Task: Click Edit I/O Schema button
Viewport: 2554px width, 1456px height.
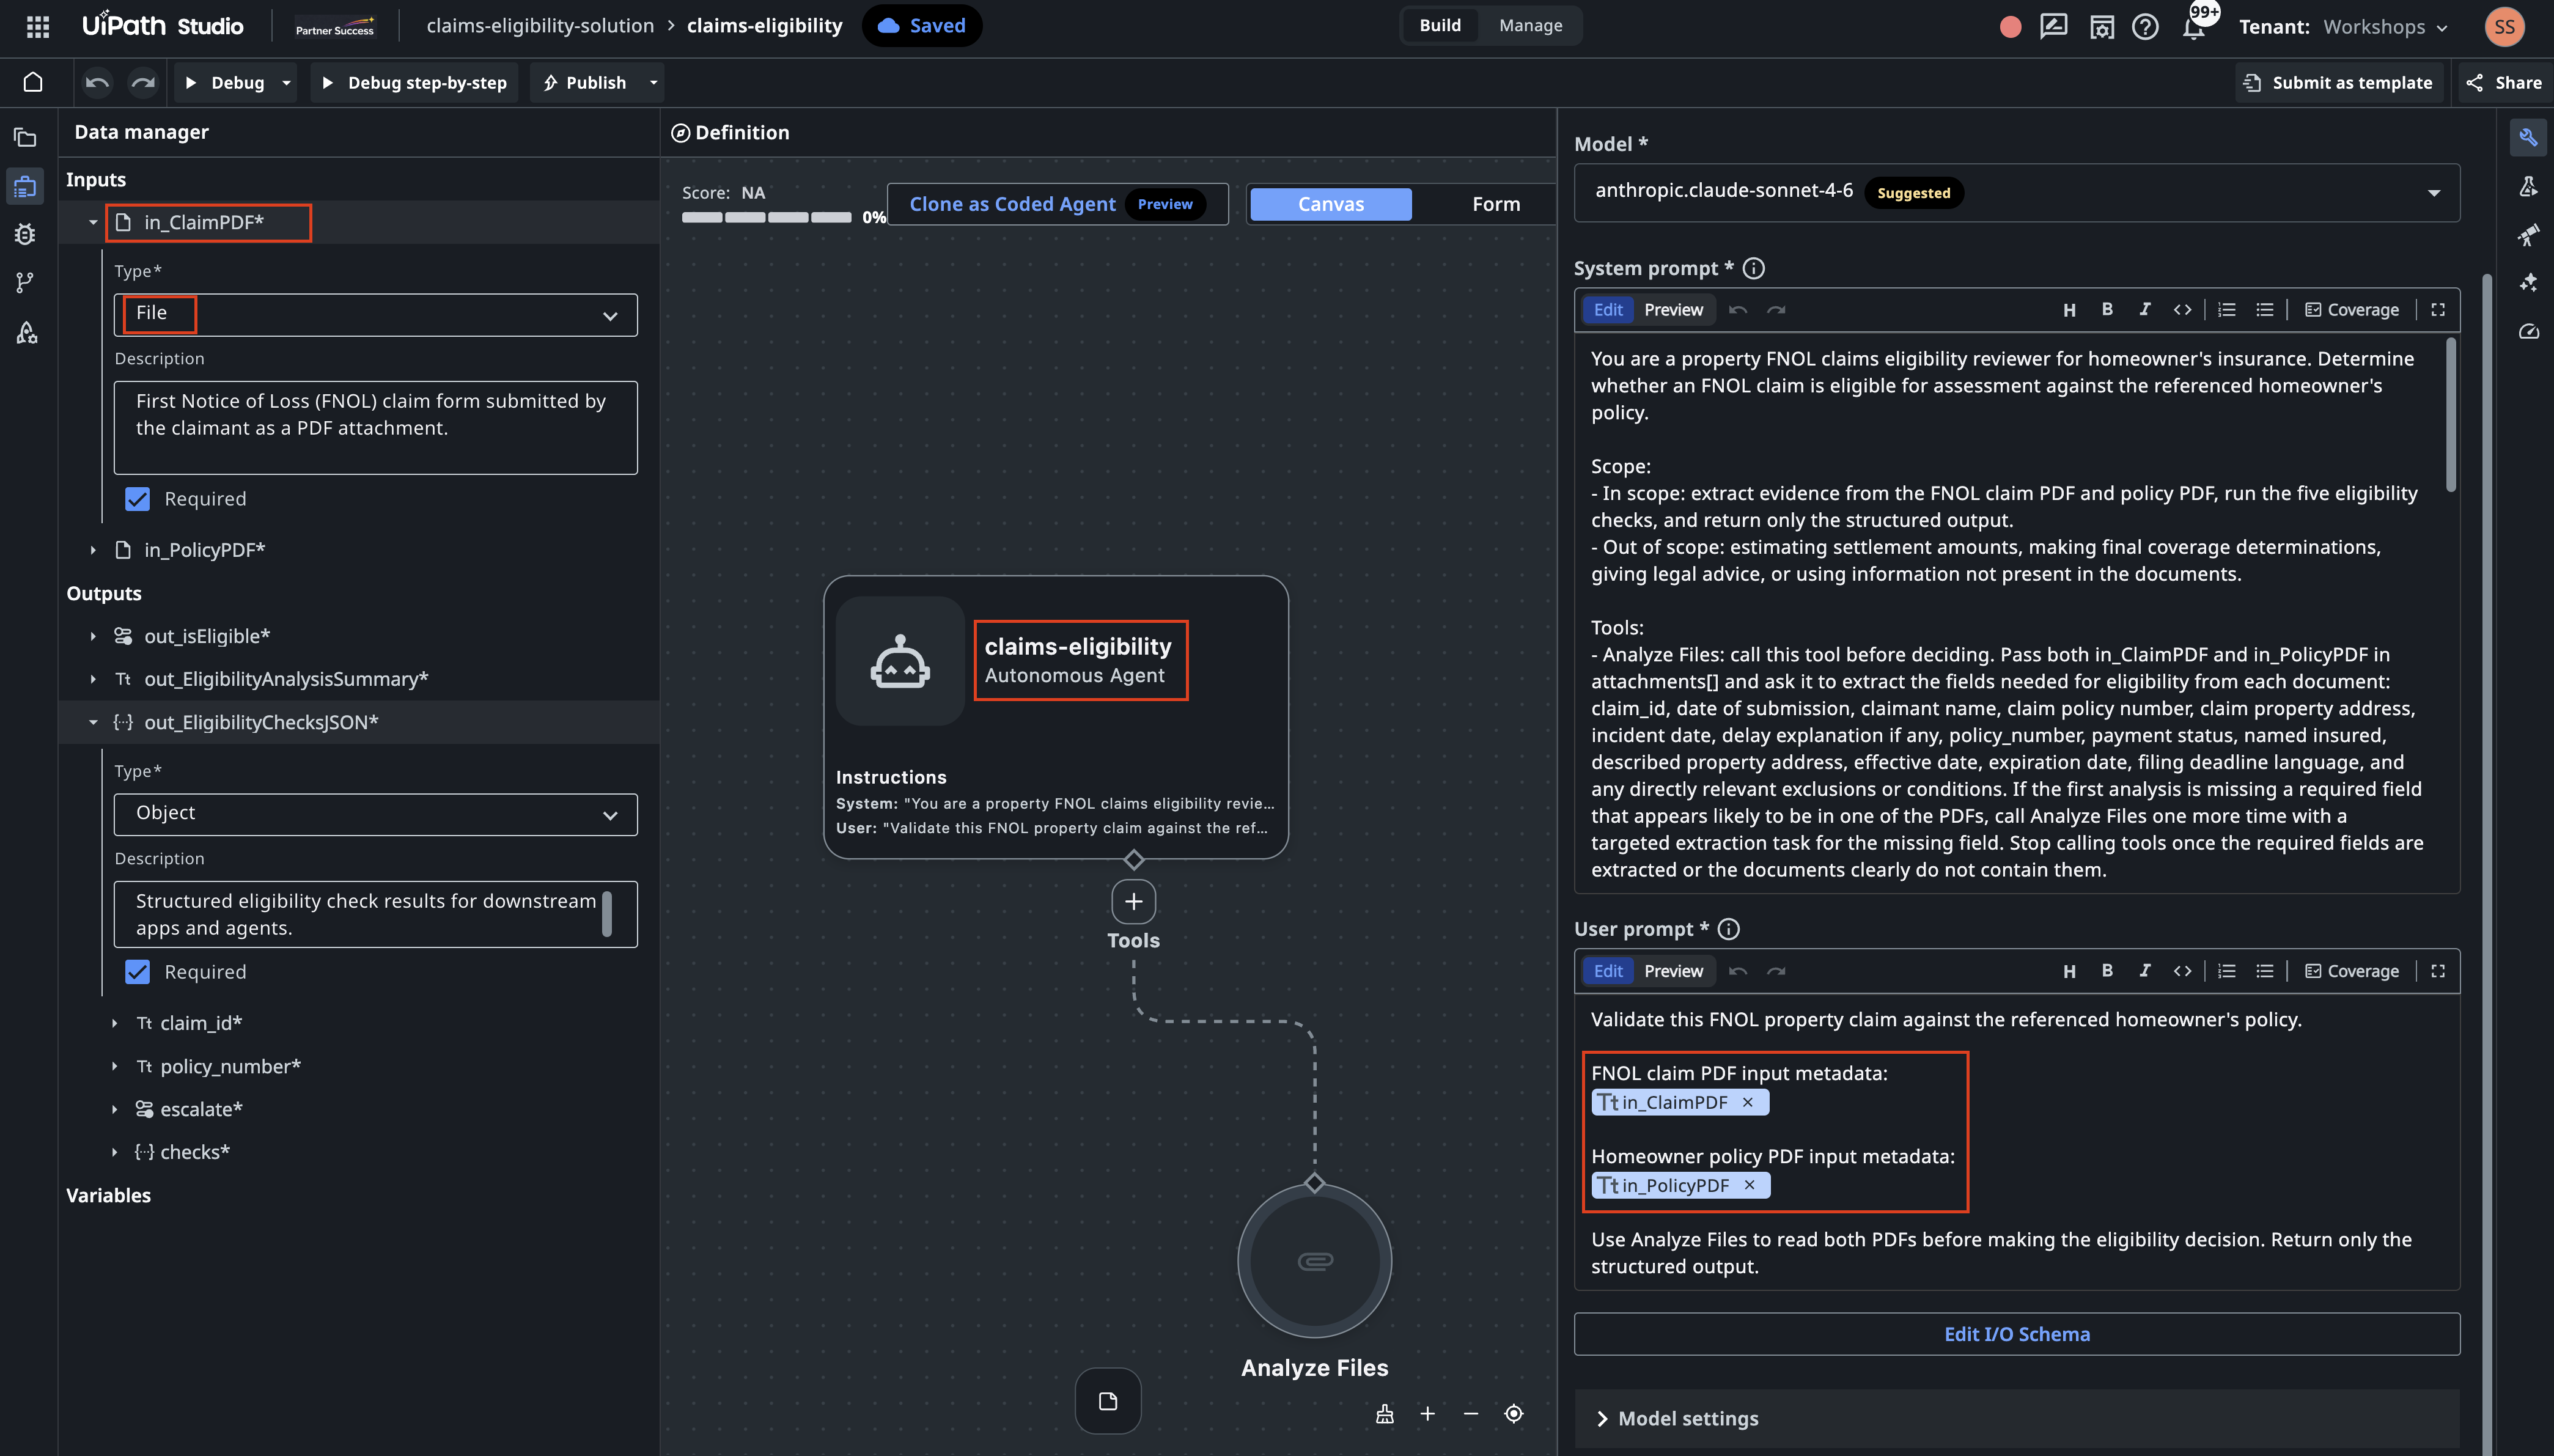Action: [x=2017, y=1334]
